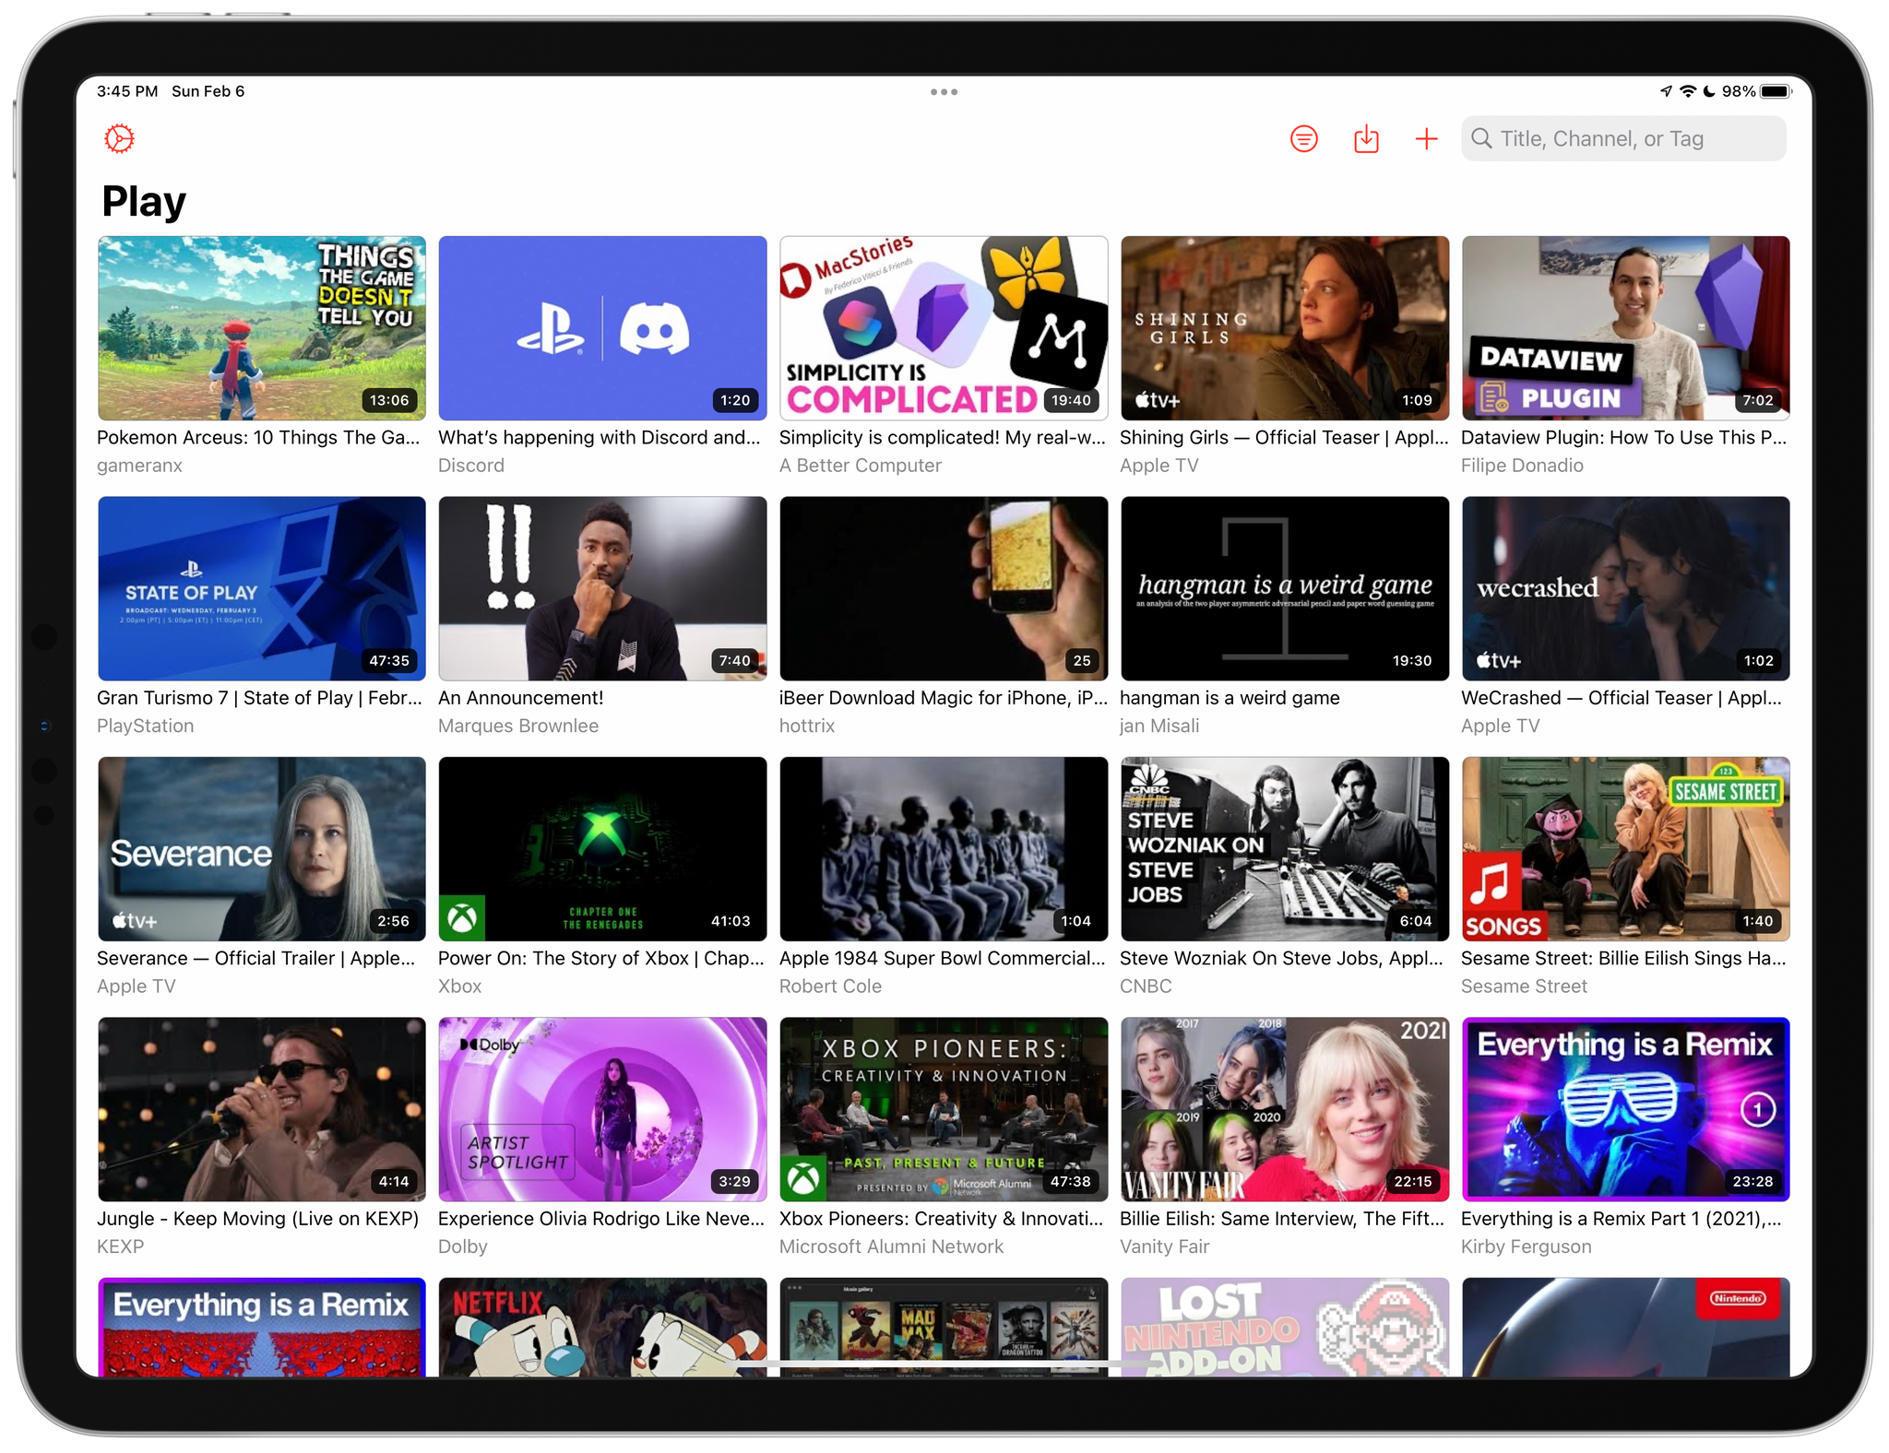1889x1453 pixels.
Task: Tap the Wi-Fi status icon
Action: (x=1688, y=91)
